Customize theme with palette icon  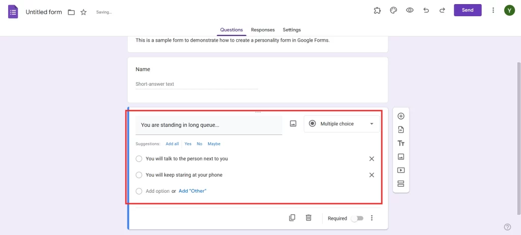(x=393, y=10)
